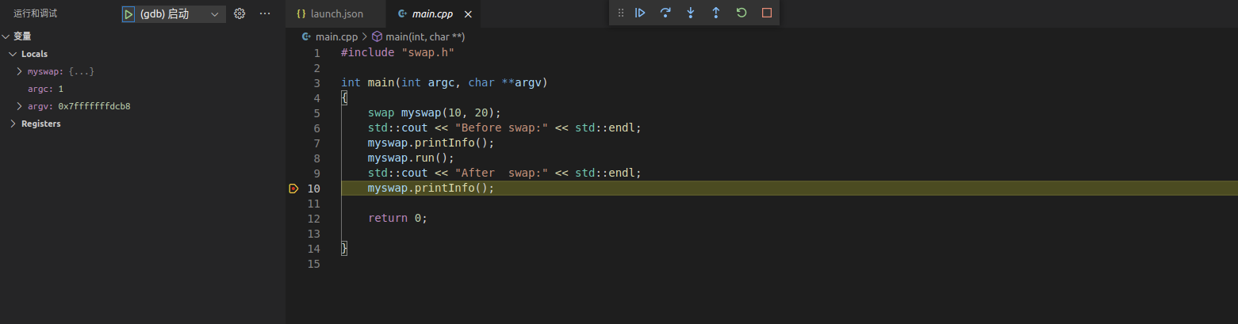Screen dimensions: 1238x324
Task: Click the main(int, char **) breadcrumb
Action: [424, 36]
